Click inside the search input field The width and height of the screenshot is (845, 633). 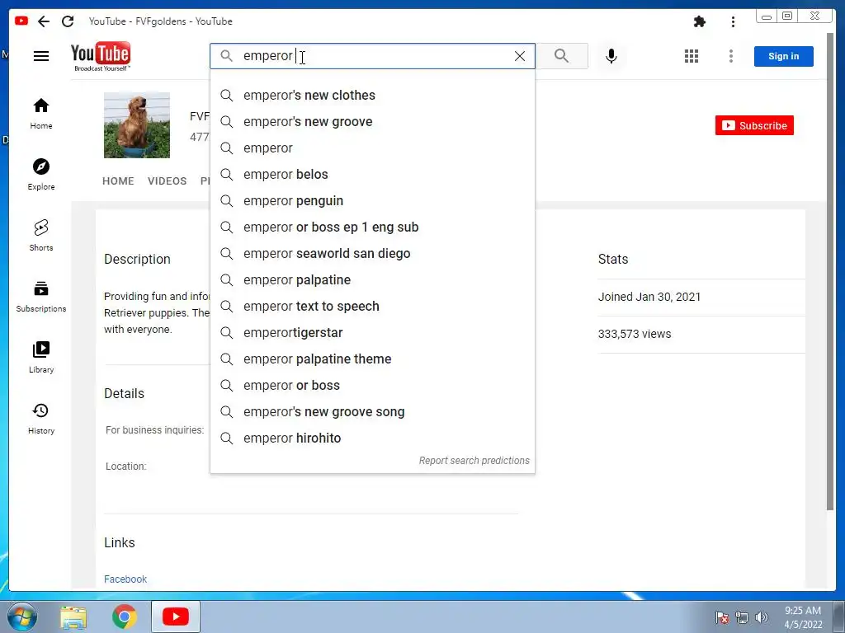372,56
